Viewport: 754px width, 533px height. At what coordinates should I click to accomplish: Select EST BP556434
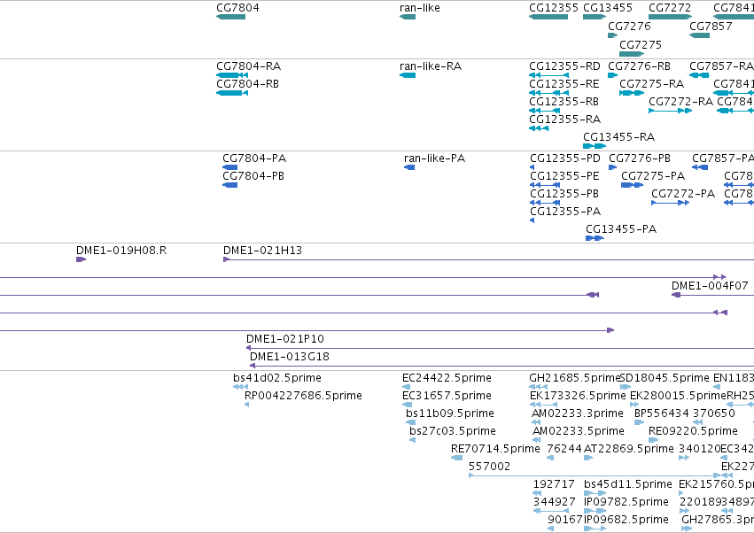pos(639,422)
